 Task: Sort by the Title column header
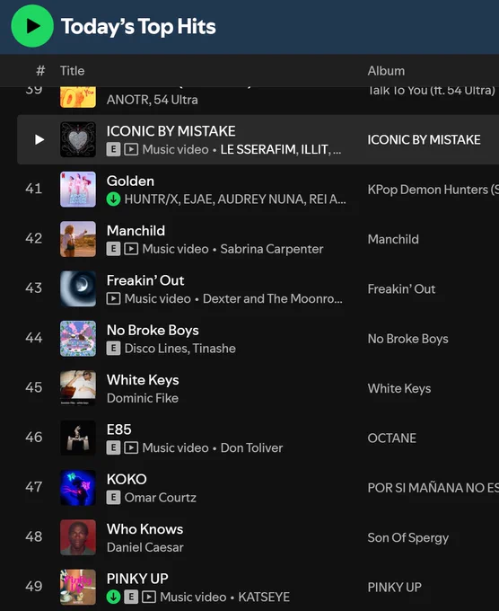pyautogui.click(x=73, y=71)
